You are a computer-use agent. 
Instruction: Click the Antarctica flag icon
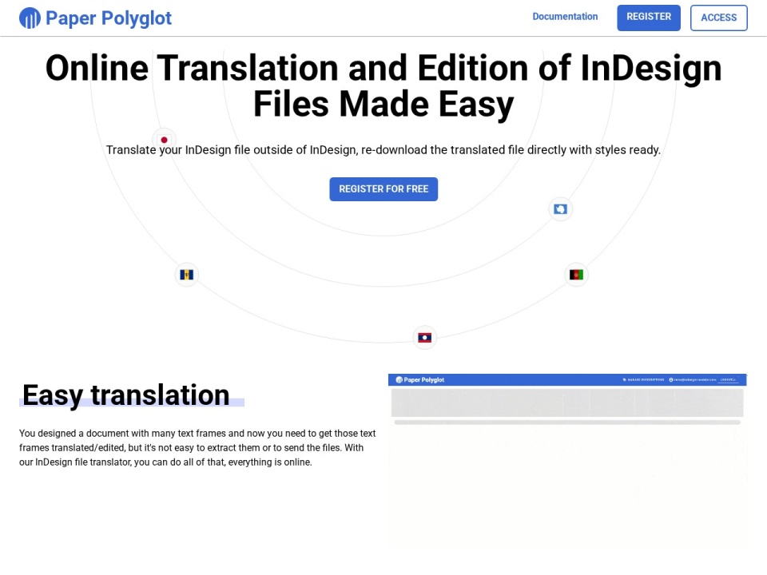[561, 209]
